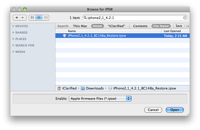
Task: Click the iClarified home icon in the path bar
Action: pyautogui.click(x=59, y=88)
